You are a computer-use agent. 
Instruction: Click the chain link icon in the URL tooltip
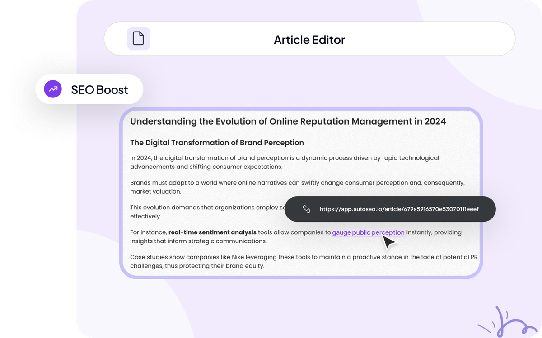[x=307, y=209]
